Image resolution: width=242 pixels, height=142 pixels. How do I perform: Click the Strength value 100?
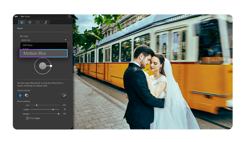(x=64, y=114)
